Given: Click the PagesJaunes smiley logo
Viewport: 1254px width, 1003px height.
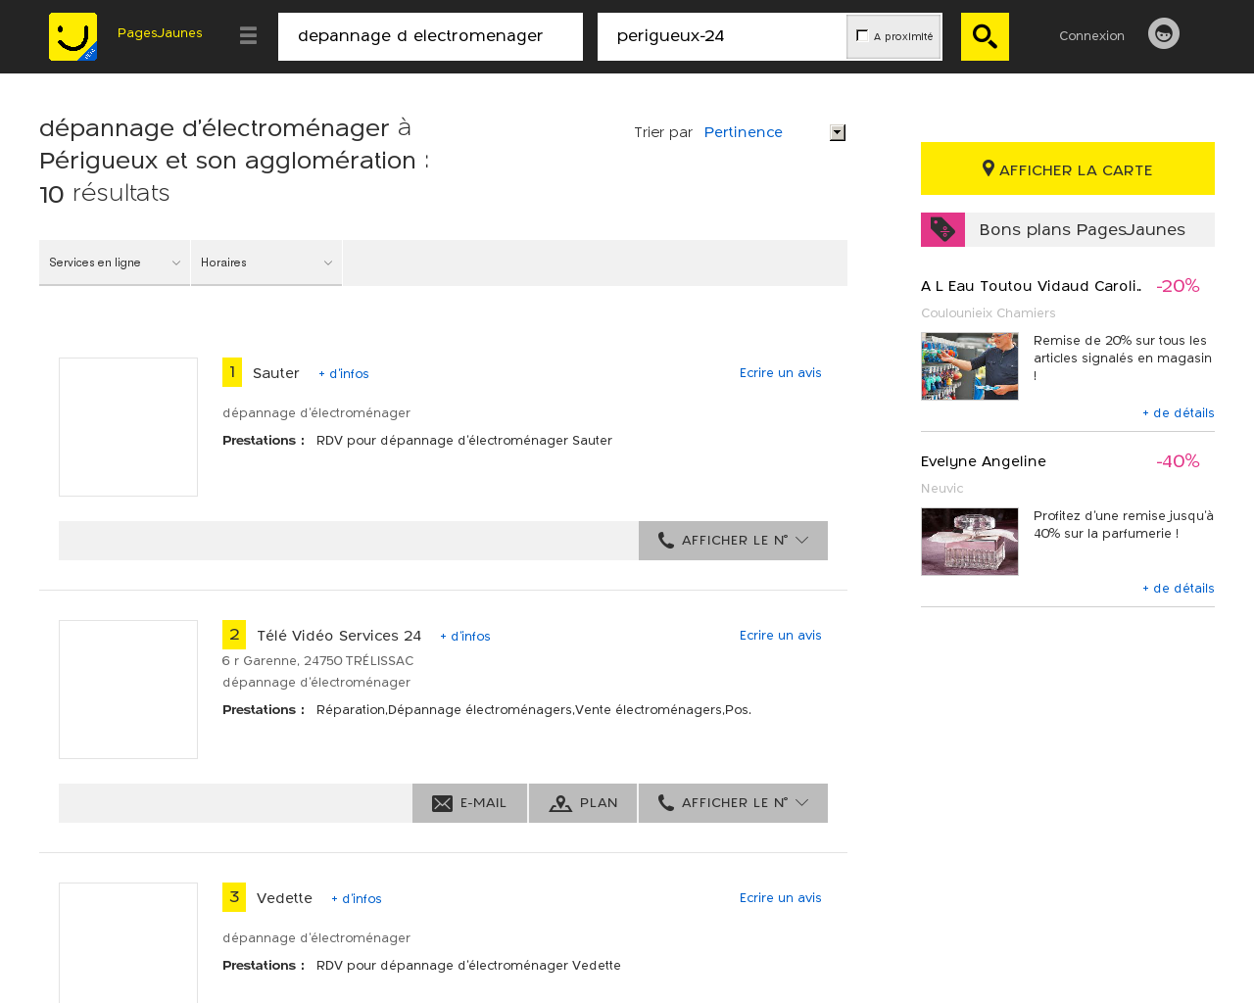Looking at the screenshot, I should tap(72, 36).
